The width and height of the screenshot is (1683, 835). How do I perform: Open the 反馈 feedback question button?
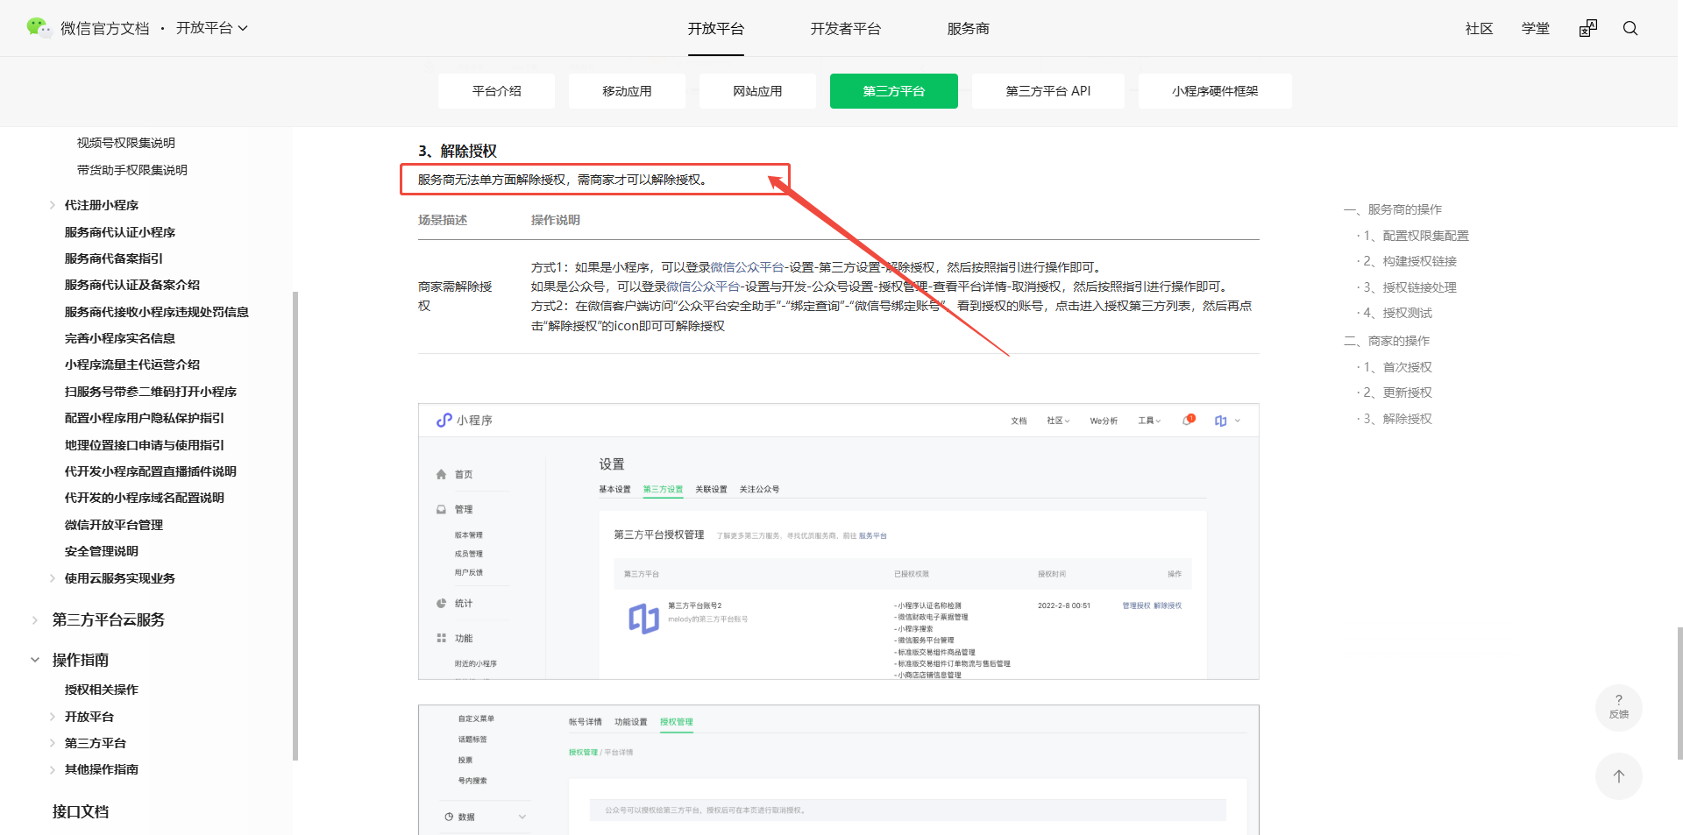(x=1619, y=707)
